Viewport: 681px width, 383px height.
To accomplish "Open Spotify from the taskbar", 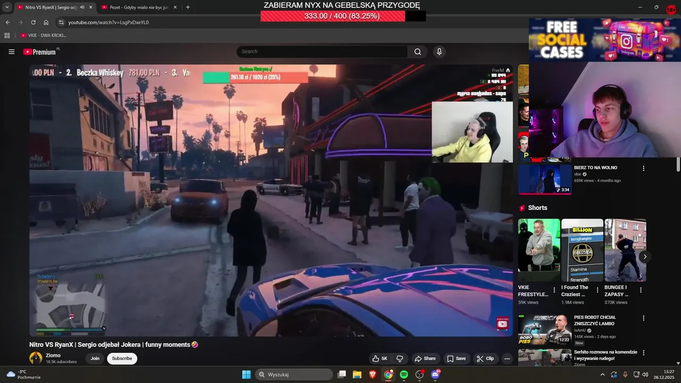I will click(x=404, y=374).
